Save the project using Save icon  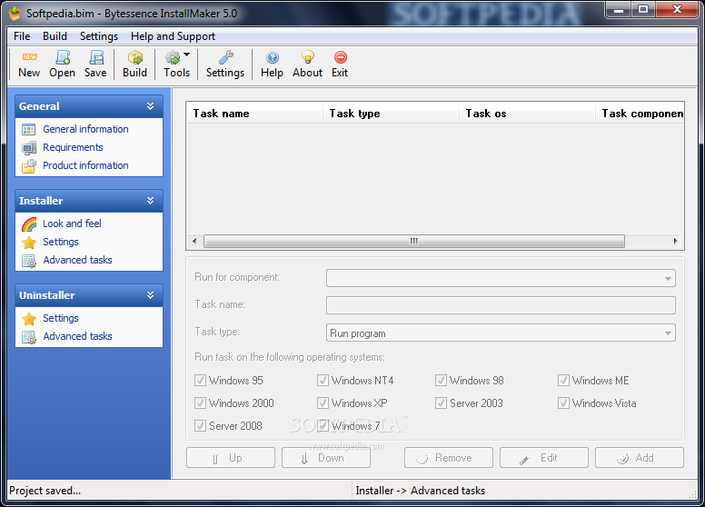[x=95, y=57]
